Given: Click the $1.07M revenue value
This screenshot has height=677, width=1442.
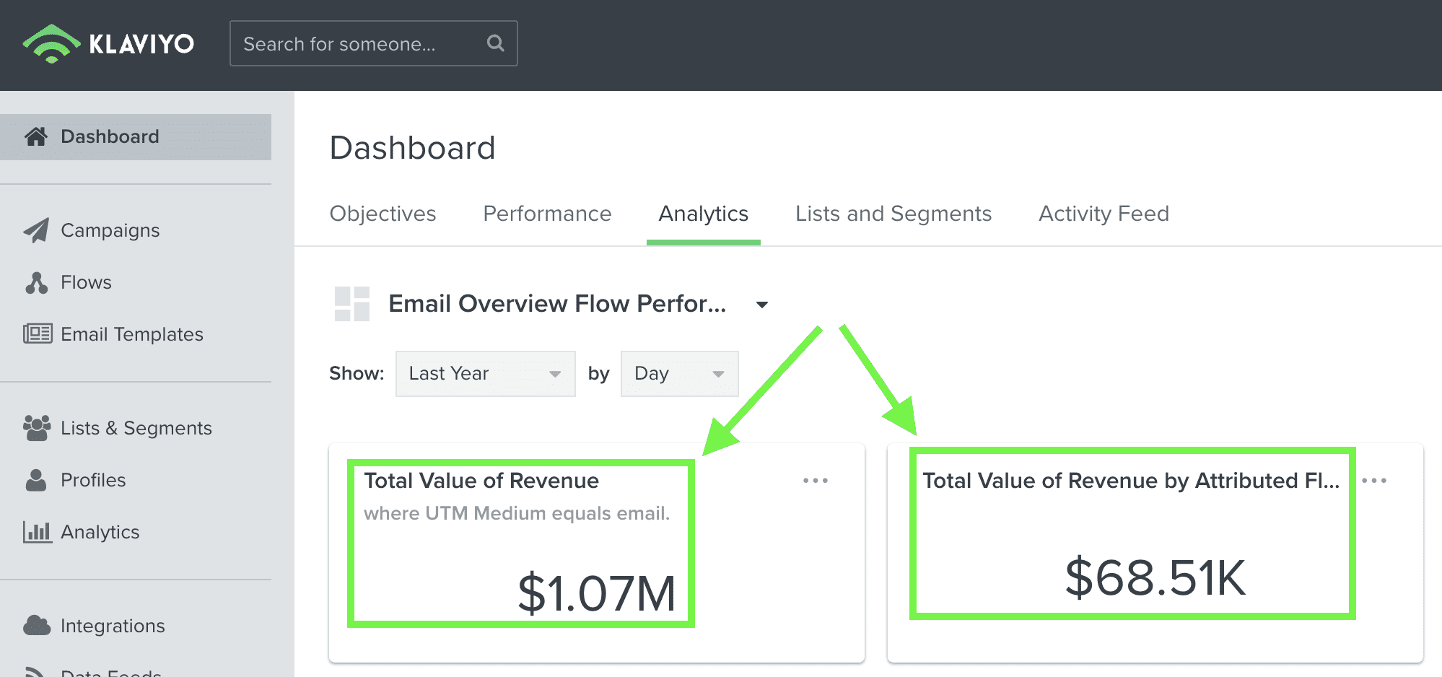Looking at the screenshot, I should pos(596,593).
